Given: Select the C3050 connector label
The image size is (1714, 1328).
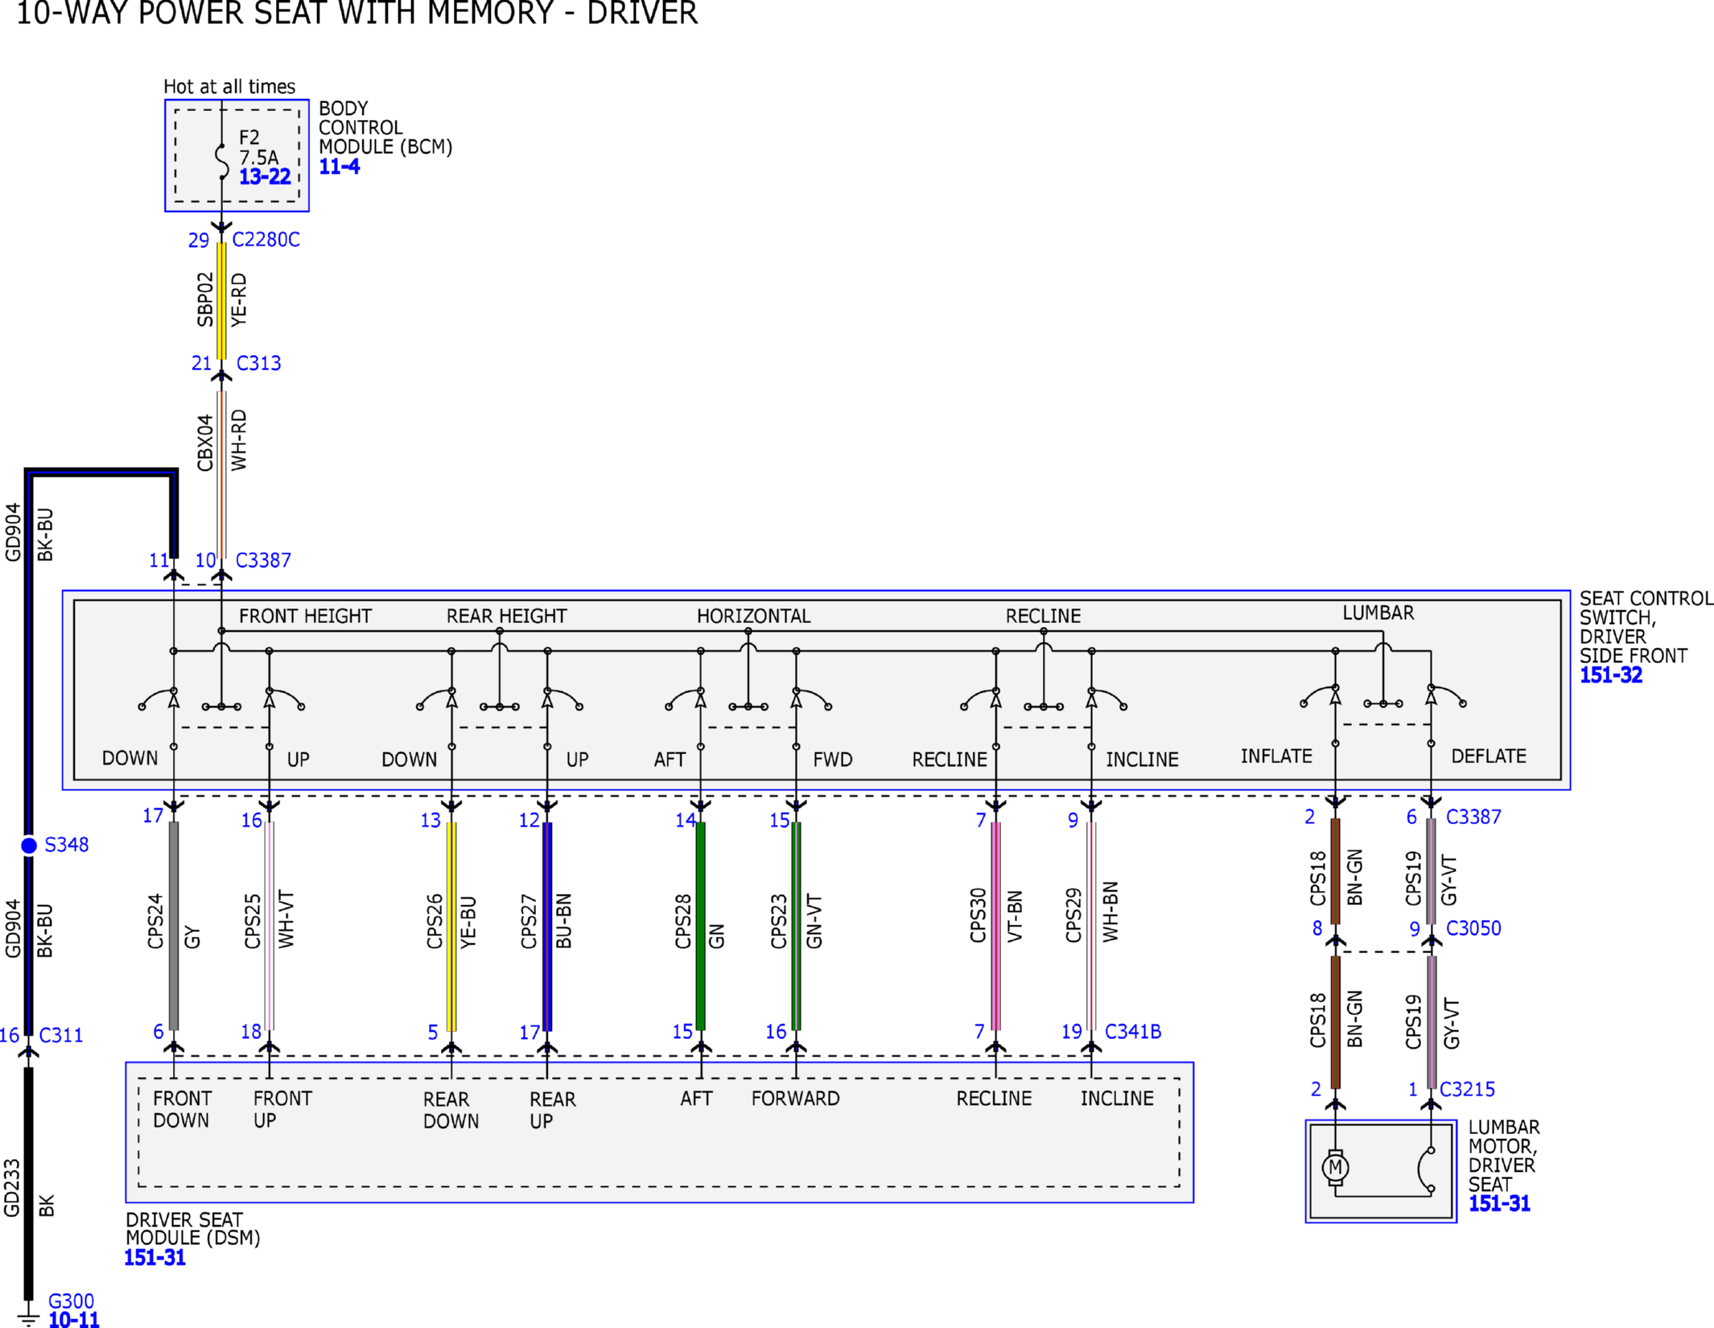Looking at the screenshot, I should point(1473,928).
